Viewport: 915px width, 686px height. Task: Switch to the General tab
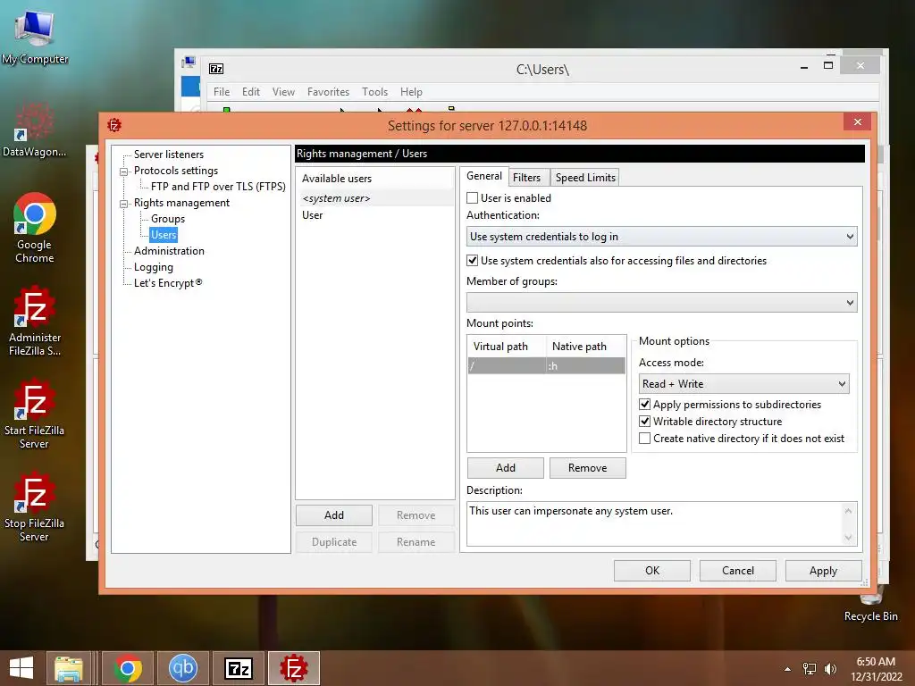[483, 176]
